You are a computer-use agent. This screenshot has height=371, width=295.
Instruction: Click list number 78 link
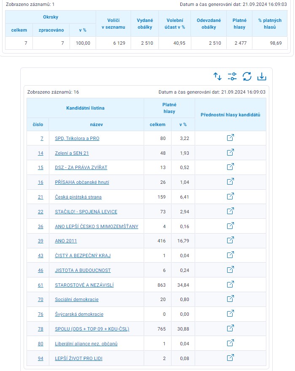click(x=40, y=329)
